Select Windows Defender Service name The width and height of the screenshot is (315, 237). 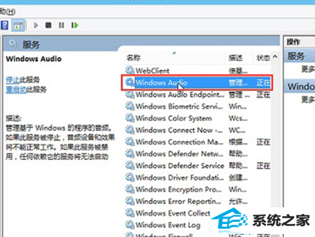tap(180, 166)
